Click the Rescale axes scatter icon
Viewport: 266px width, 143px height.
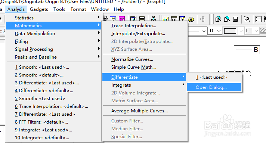(x=247, y=19)
